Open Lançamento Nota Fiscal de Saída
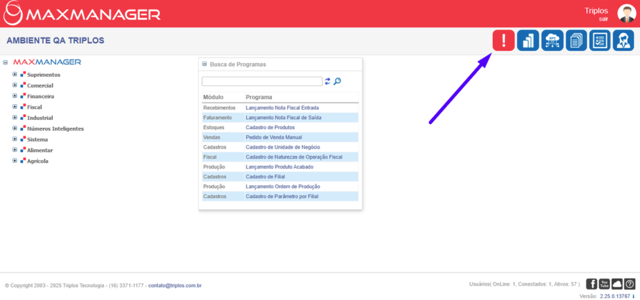 pos(284,118)
